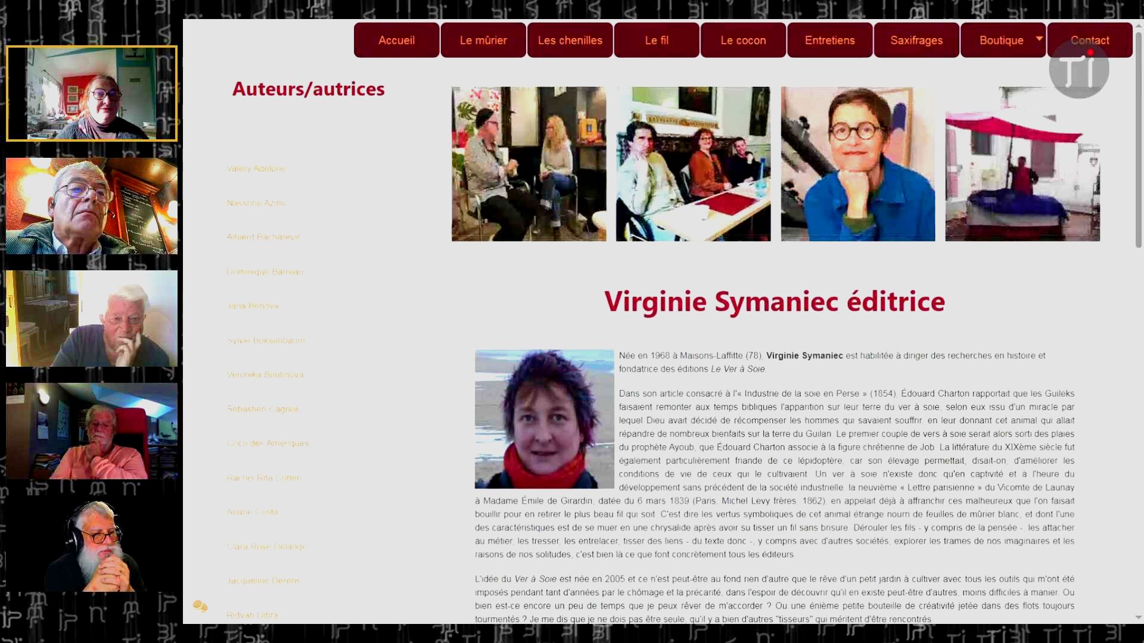Image resolution: width=1144 pixels, height=643 pixels.
Task: Expand the Boutique dropdown arrow
Action: click(x=1039, y=39)
